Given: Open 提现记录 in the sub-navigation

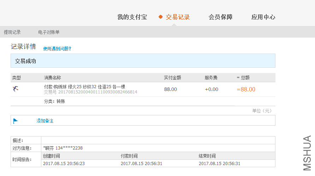Looking at the screenshot, I should coord(12,32).
